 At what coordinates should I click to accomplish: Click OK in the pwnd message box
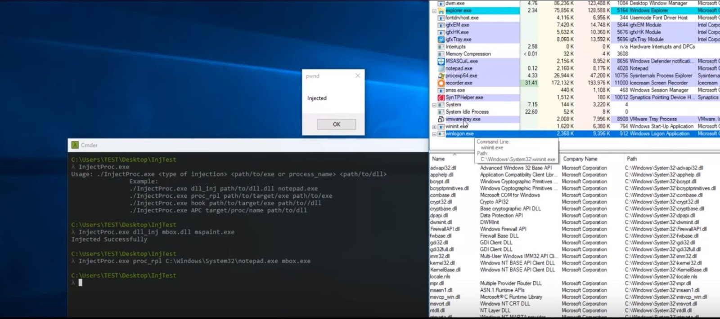tap(336, 124)
